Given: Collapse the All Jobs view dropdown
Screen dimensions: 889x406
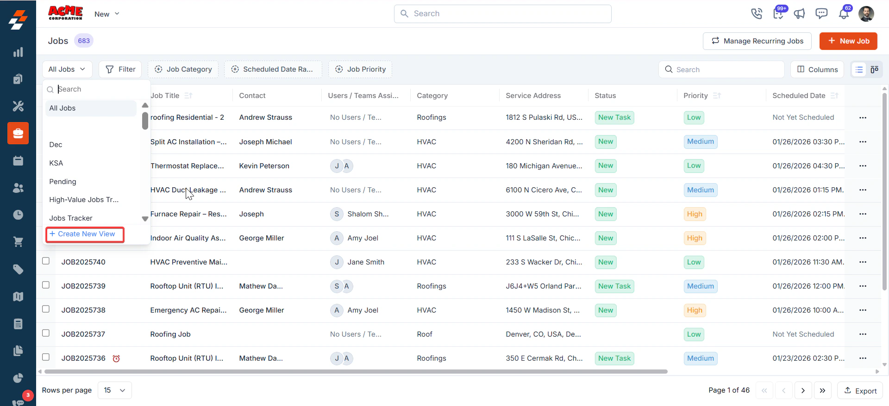Looking at the screenshot, I should (67, 69).
